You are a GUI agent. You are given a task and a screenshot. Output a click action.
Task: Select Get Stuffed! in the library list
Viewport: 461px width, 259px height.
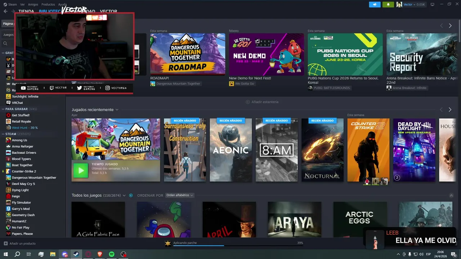coord(21,115)
